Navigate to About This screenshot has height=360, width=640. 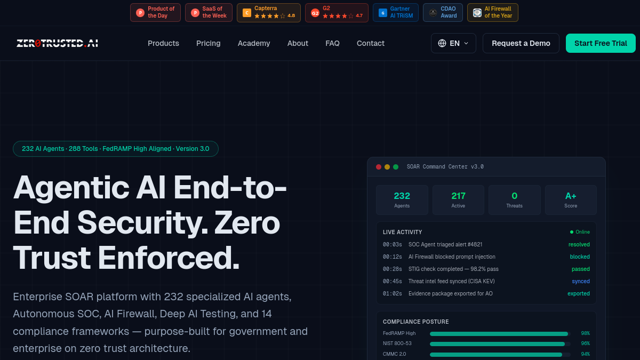[x=298, y=43]
